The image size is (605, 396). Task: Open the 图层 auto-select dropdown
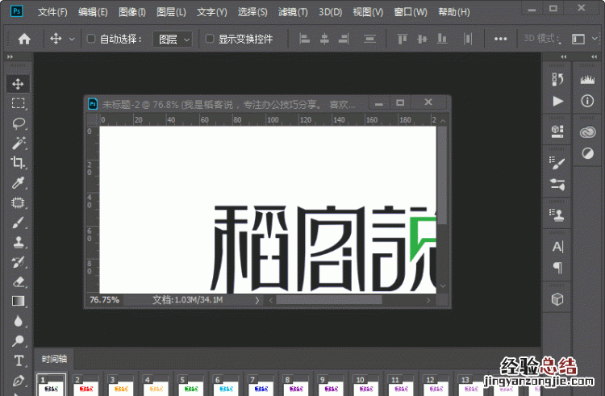(173, 39)
